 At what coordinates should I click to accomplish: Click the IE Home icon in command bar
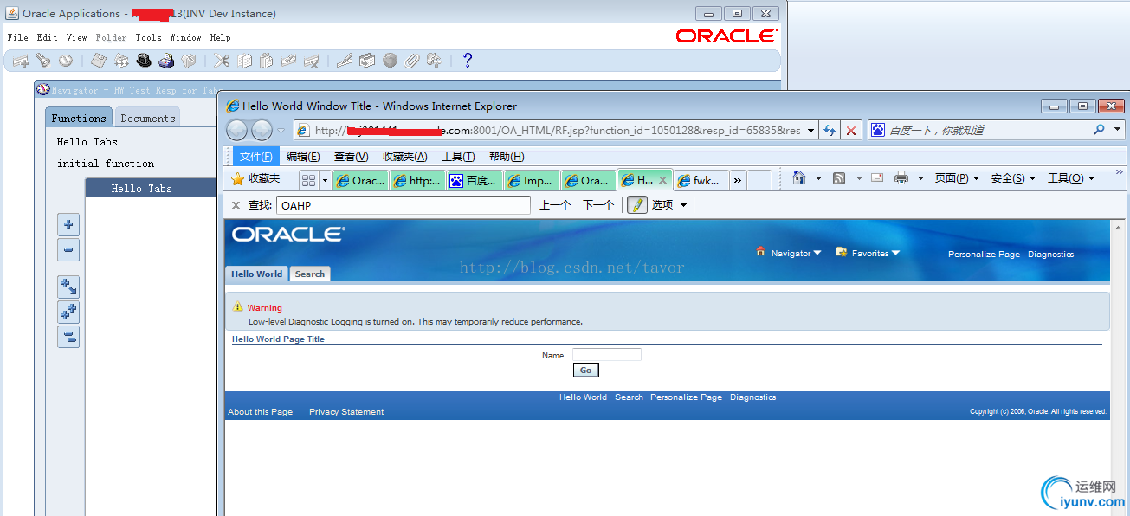[x=798, y=178]
